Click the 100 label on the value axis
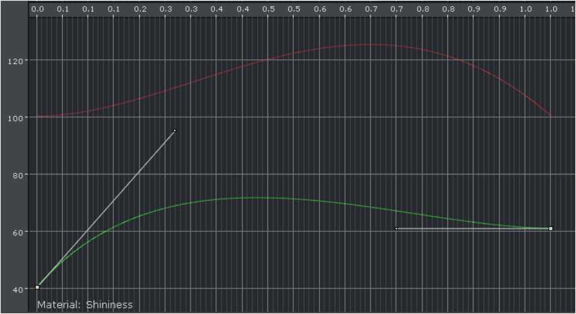Screen dimensions: 576x314 tap(15, 117)
